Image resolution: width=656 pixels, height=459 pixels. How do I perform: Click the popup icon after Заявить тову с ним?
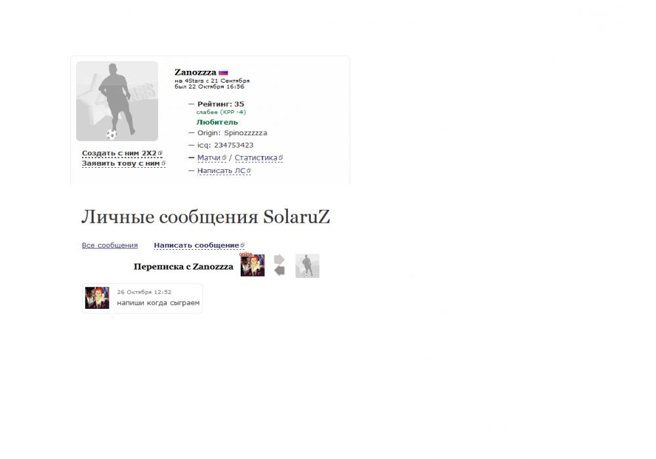(163, 163)
